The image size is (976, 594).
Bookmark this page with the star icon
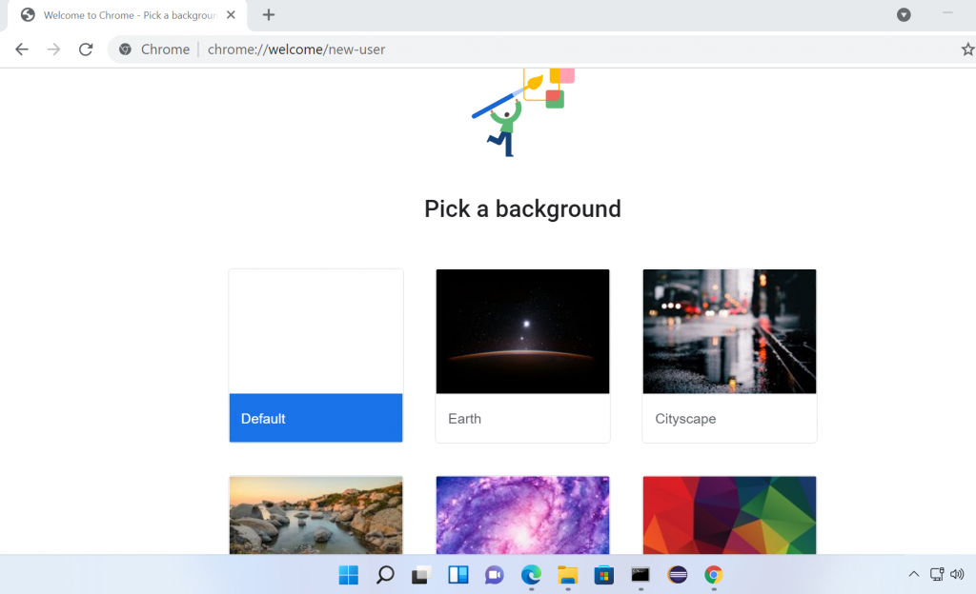coord(967,49)
